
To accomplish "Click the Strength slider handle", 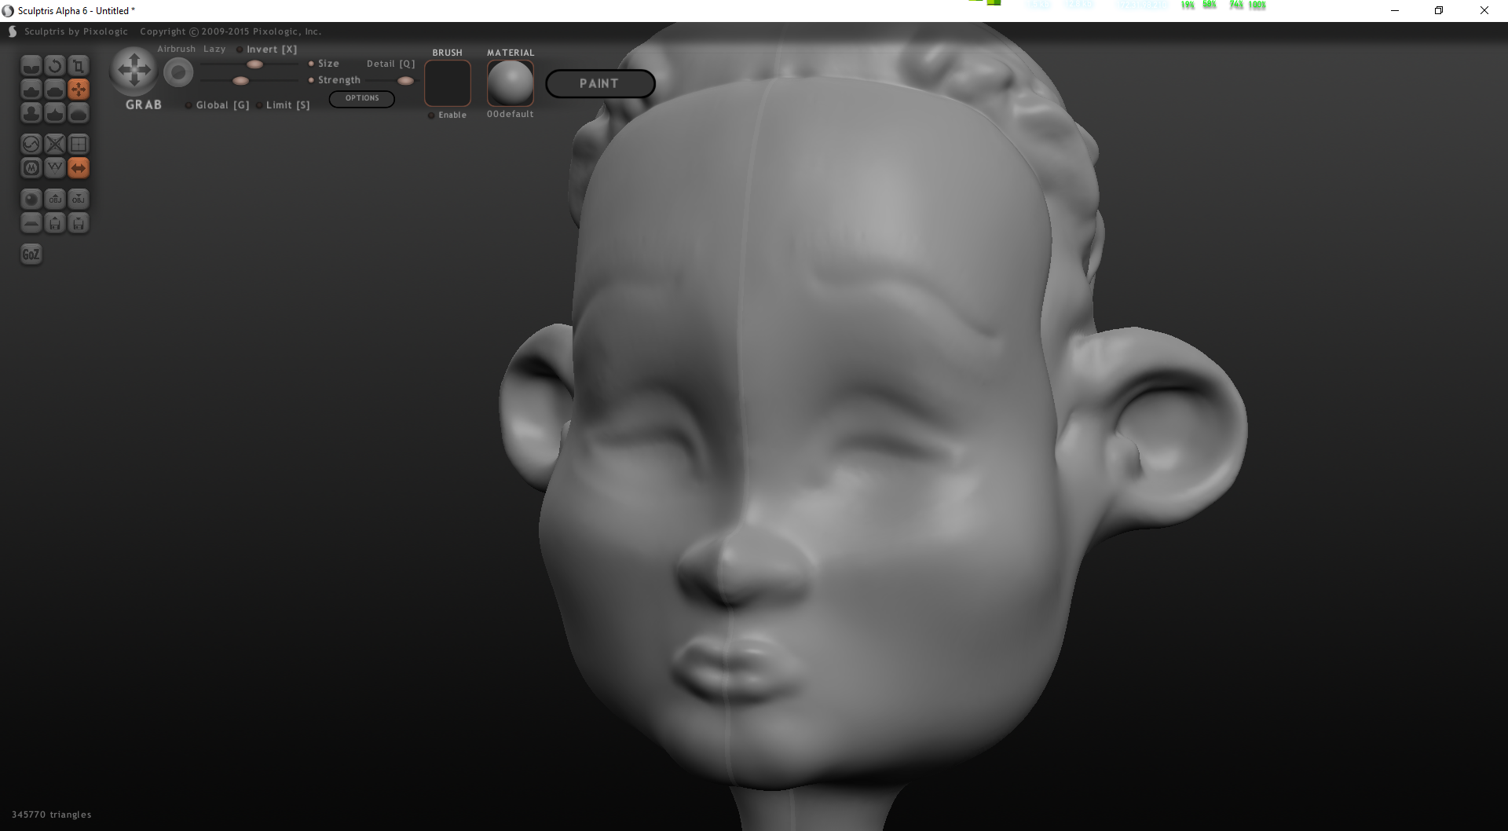I will (241, 81).
